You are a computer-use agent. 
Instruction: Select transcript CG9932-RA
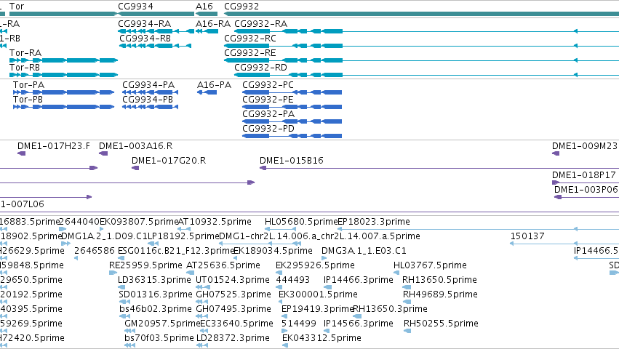coord(261,24)
